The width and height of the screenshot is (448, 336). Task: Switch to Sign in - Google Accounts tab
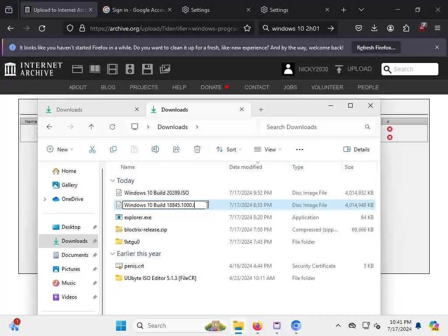pos(137,10)
